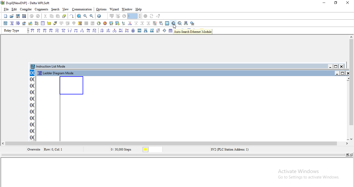Insert normally open contact F1

[32, 31]
